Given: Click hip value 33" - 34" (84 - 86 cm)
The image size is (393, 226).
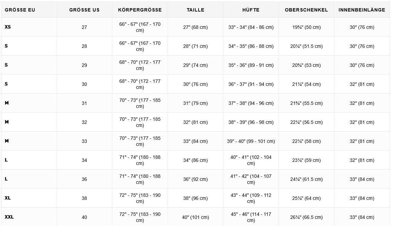Looking at the screenshot, I should (251, 27).
